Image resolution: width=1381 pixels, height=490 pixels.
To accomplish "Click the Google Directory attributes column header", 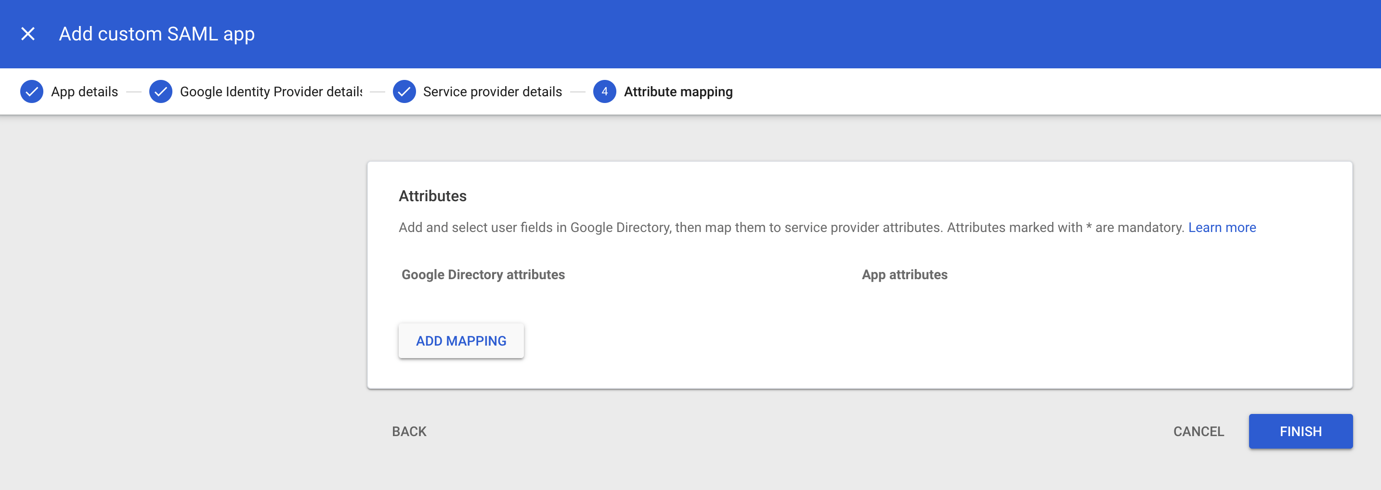I will click(x=482, y=274).
